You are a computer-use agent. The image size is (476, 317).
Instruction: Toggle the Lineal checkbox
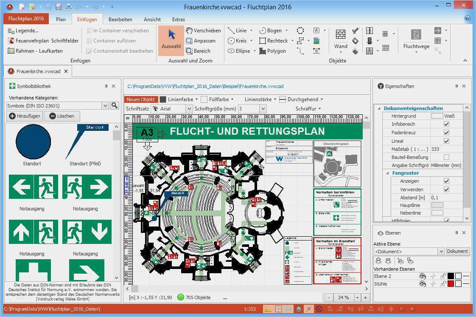pos(446,141)
